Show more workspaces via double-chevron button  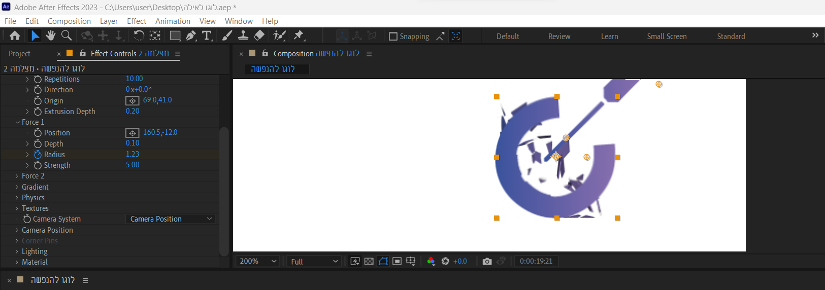point(815,35)
